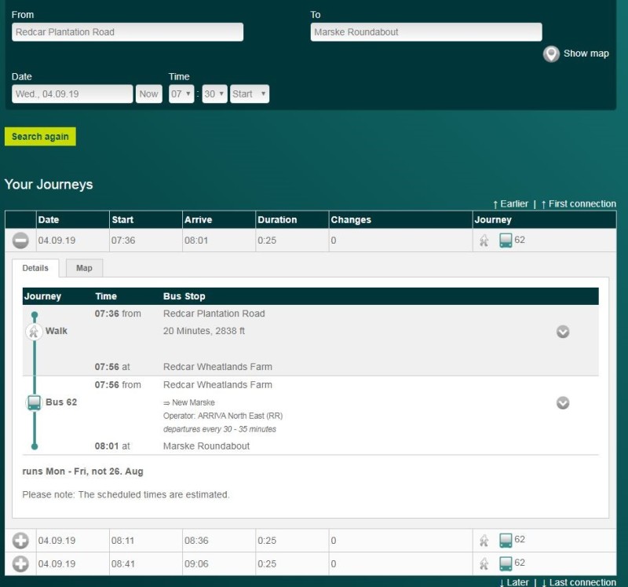Collapse the 07:36 journey with the minus icon
The width and height of the screenshot is (628, 587).
pos(21,240)
